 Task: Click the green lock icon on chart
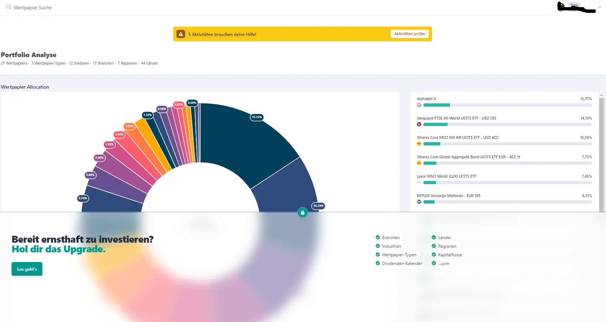[x=303, y=213]
